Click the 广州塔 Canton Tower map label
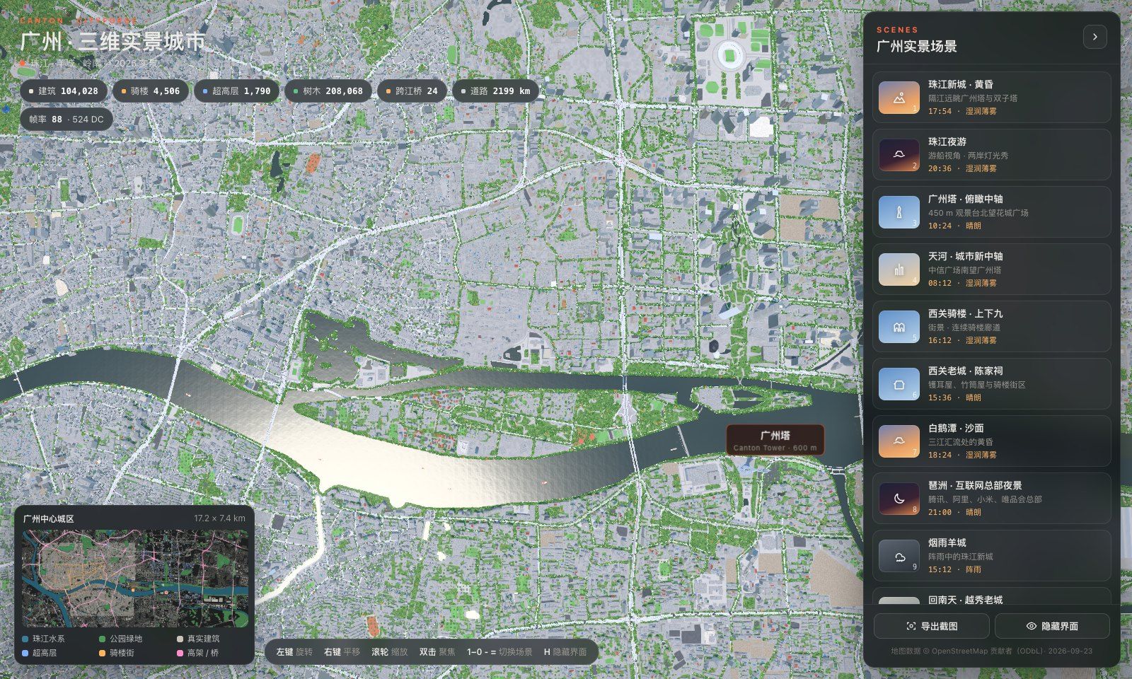The height and width of the screenshot is (679, 1132). coord(775,440)
